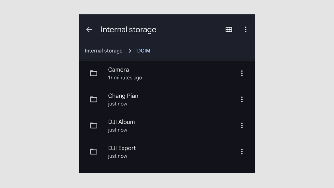Open options menu for the Camera folder
Viewport: 334px width, 188px height.
[242, 73]
